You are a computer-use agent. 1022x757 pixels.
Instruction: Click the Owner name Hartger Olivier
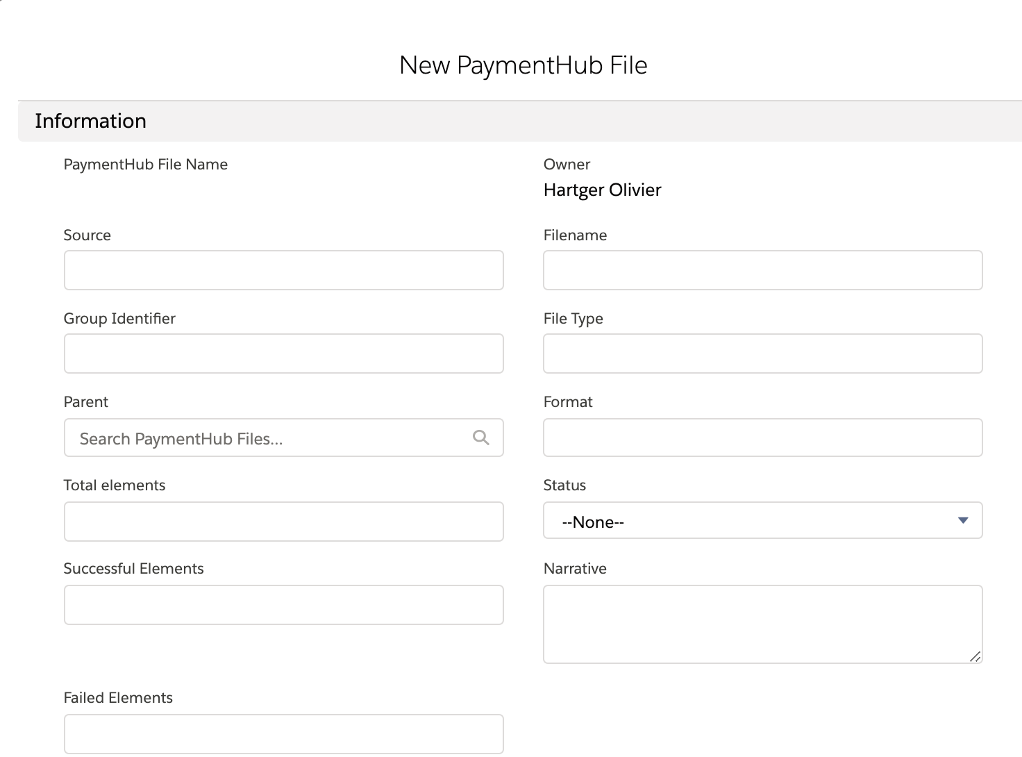tap(602, 190)
